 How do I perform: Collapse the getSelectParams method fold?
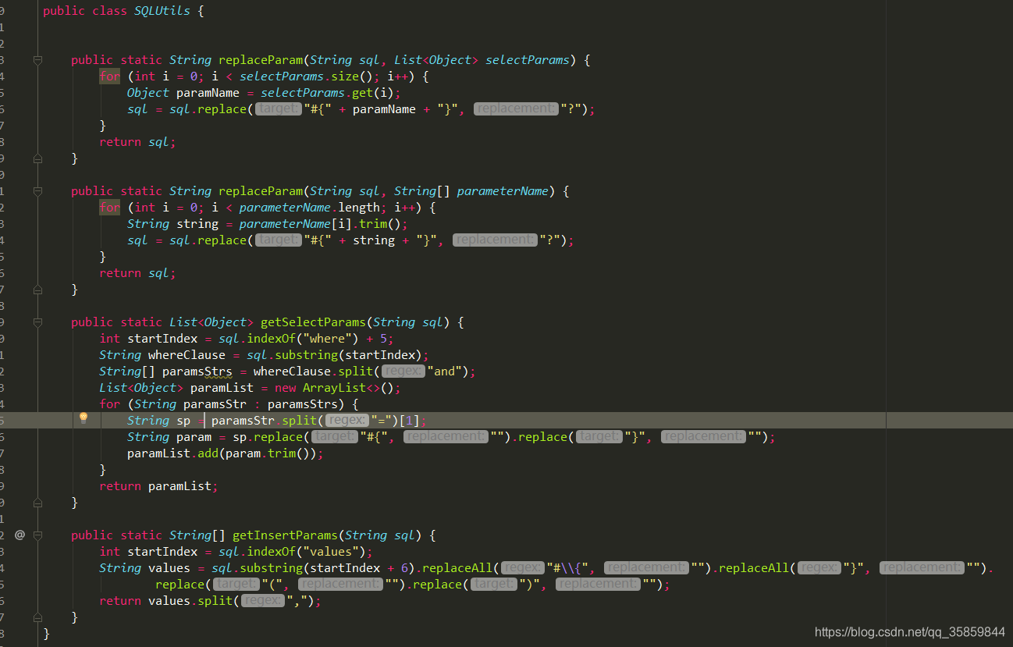tap(37, 322)
